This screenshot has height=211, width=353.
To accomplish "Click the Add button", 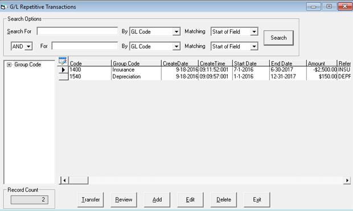I will point(157,200).
